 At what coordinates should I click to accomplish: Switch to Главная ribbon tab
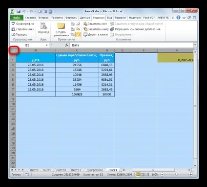[x=30, y=18]
